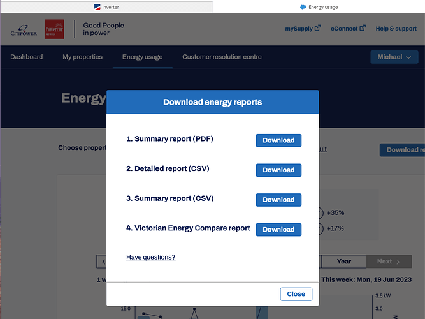Viewport: 425px width, 319px height.
Task: Download the Detailed report (CSV)
Action: [x=278, y=170]
